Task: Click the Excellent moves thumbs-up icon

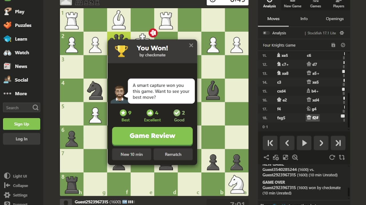Action: click(150, 113)
